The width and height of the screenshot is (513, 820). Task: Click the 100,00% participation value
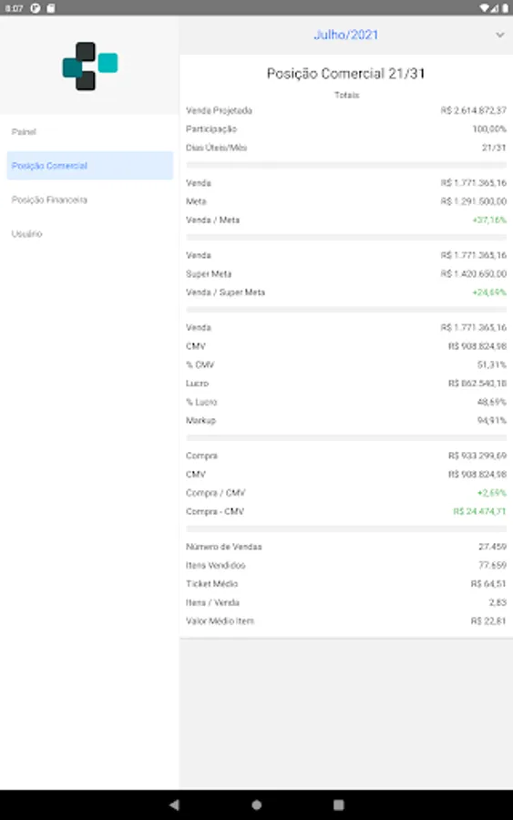point(489,129)
